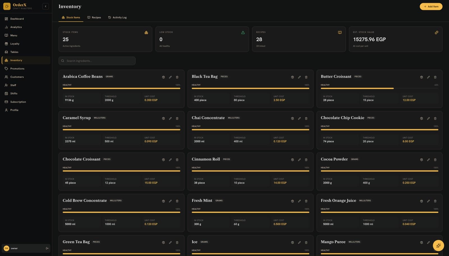Edit the Green Tea Bag item

170,243
